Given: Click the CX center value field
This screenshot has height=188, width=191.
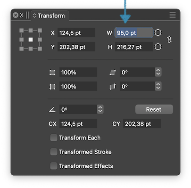Looking at the screenshot, I should click(x=78, y=123).
